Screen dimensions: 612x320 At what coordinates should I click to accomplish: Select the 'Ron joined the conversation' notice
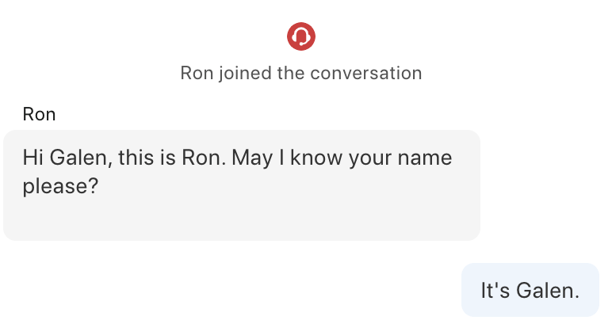(x=301, y=74)
